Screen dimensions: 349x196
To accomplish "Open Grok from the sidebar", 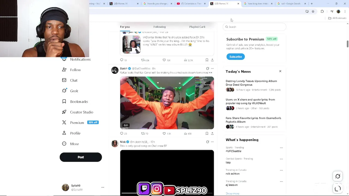I will pyautogui.click(x=70, y=91).
